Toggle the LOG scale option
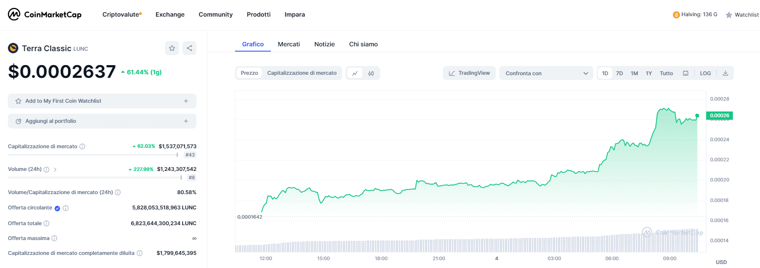The image size is (760, 268). pyautogui.click(x=705, y=73)
